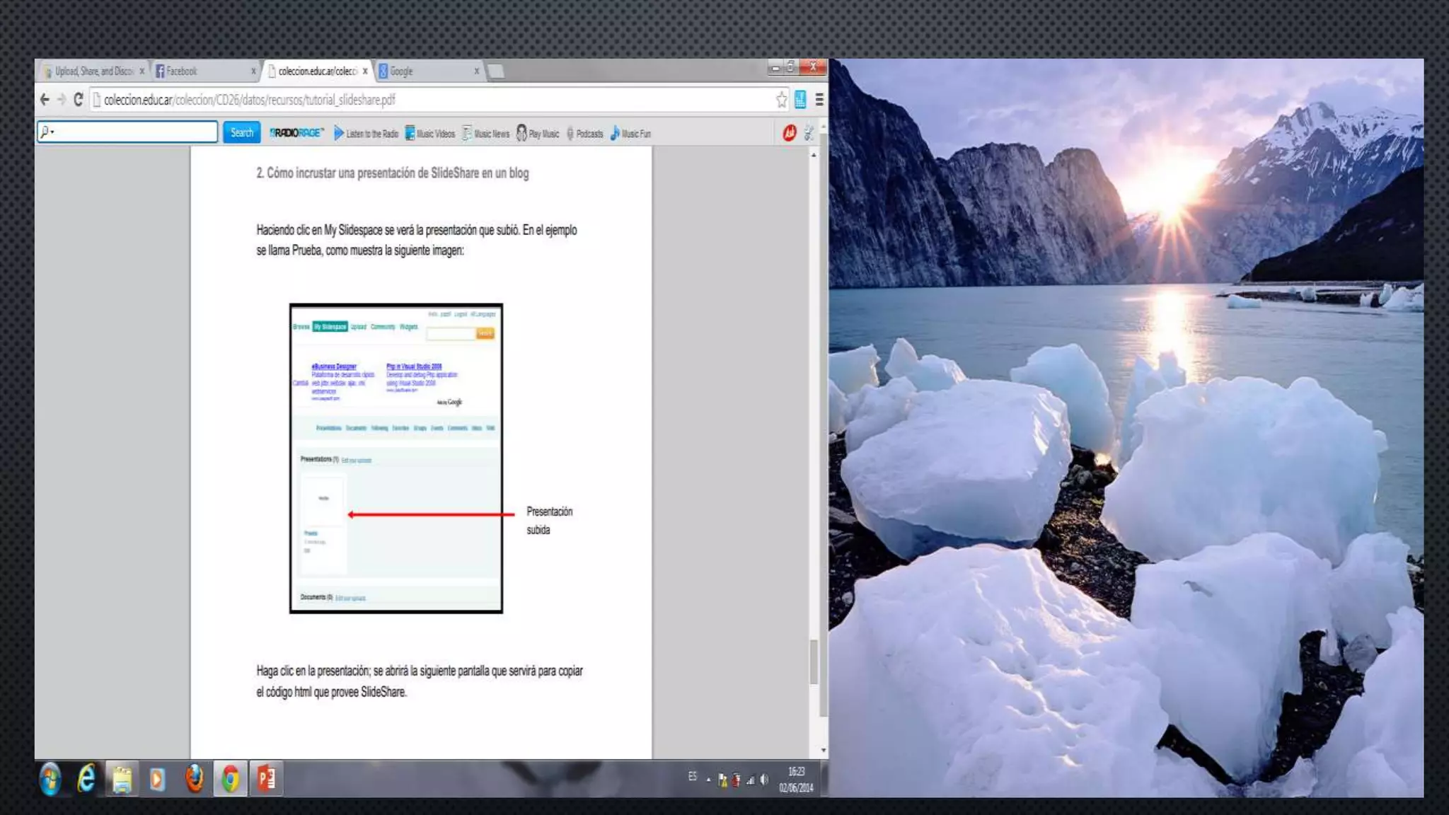Switch to the Facebook tab
1449x815 pixels.
click(x=204, y=71)
